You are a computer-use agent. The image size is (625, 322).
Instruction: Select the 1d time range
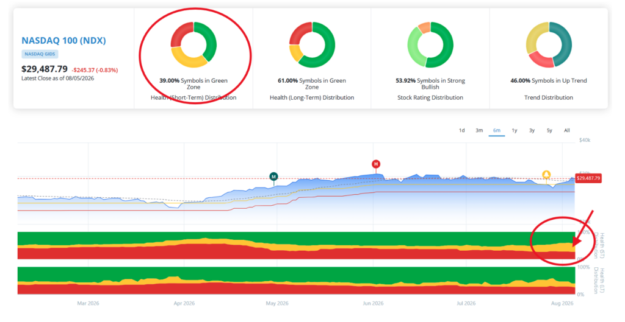(461, 130)
